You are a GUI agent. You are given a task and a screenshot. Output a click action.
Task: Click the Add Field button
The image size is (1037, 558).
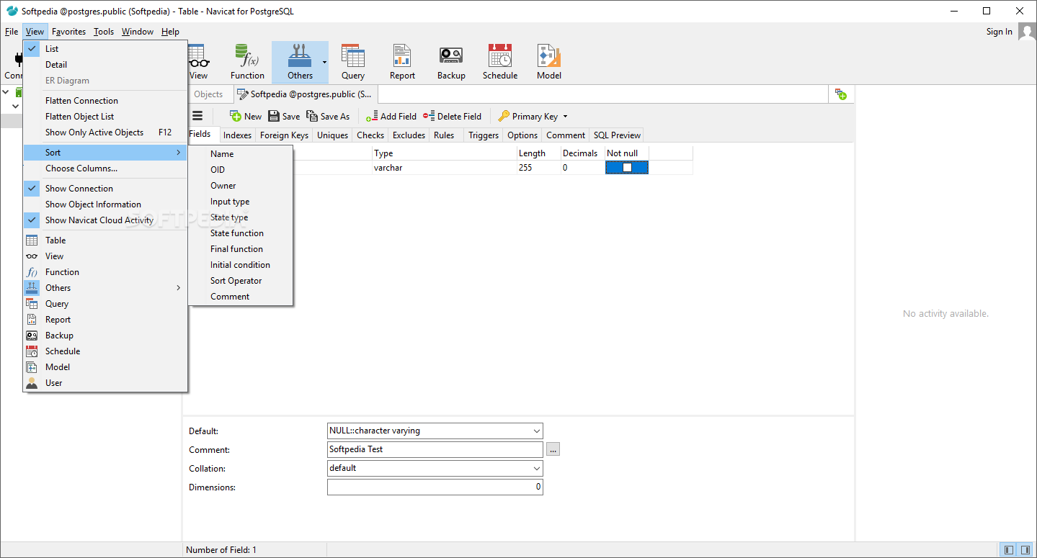(391, 116)
